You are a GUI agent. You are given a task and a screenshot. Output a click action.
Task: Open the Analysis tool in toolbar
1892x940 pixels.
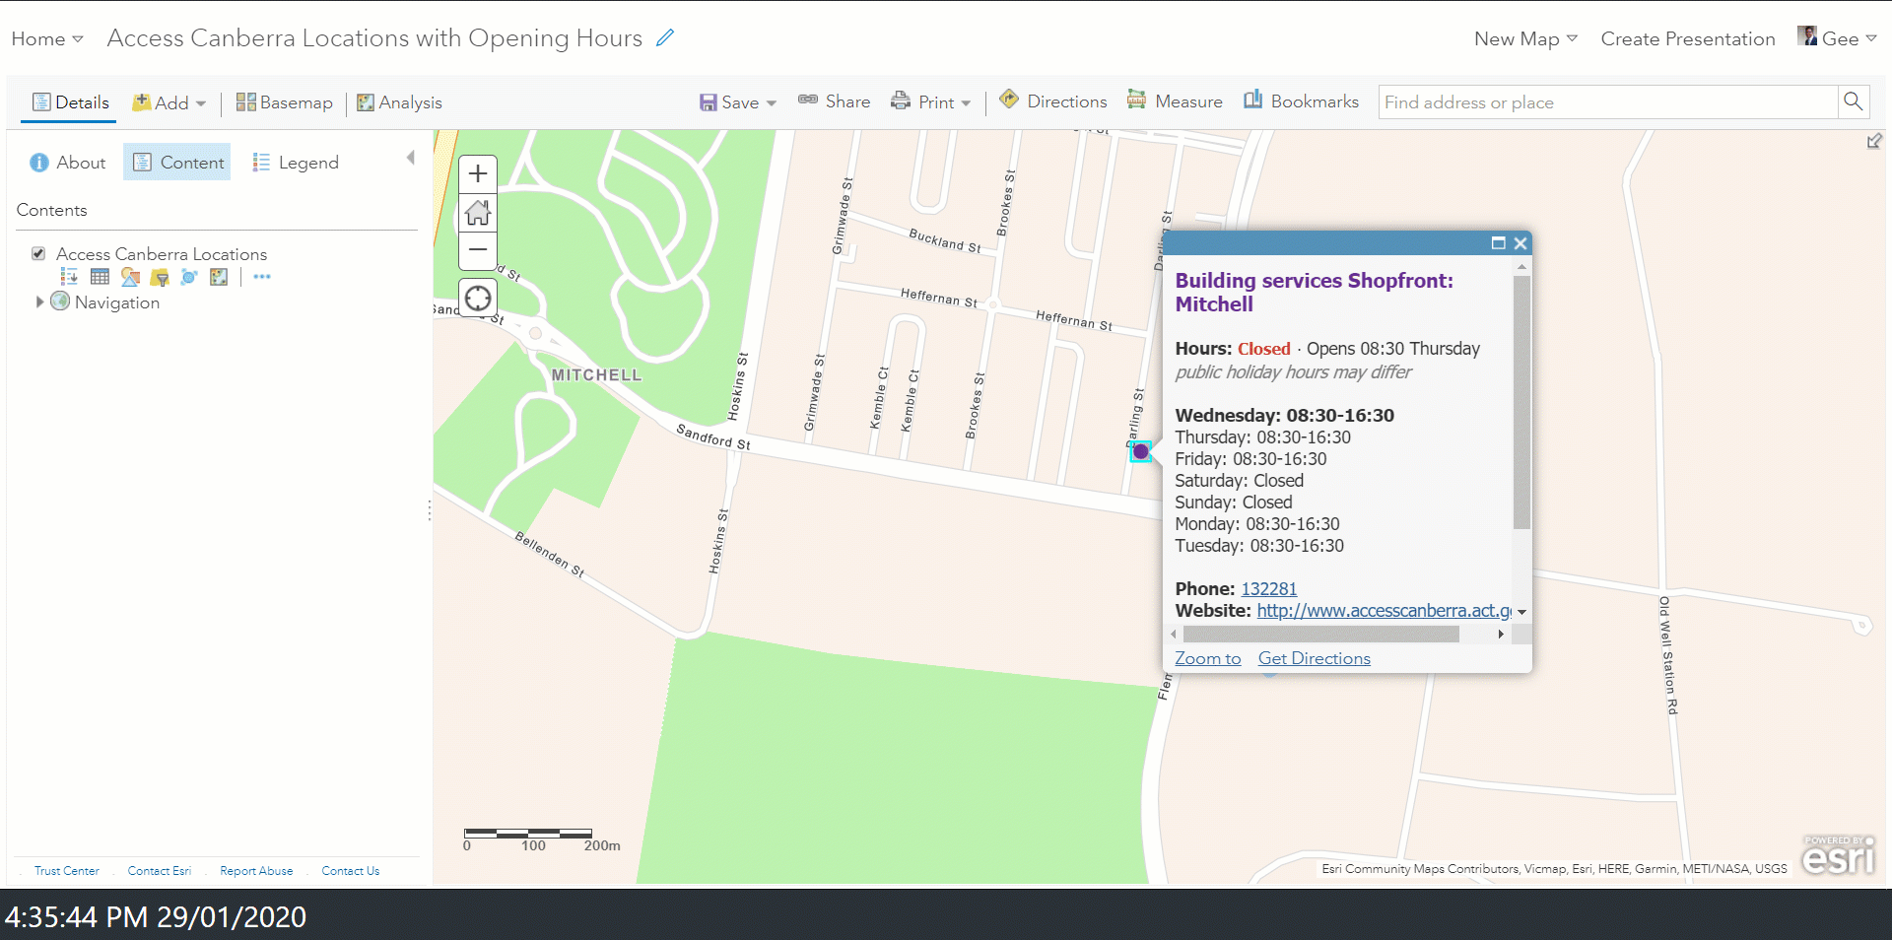pos(399,102)
